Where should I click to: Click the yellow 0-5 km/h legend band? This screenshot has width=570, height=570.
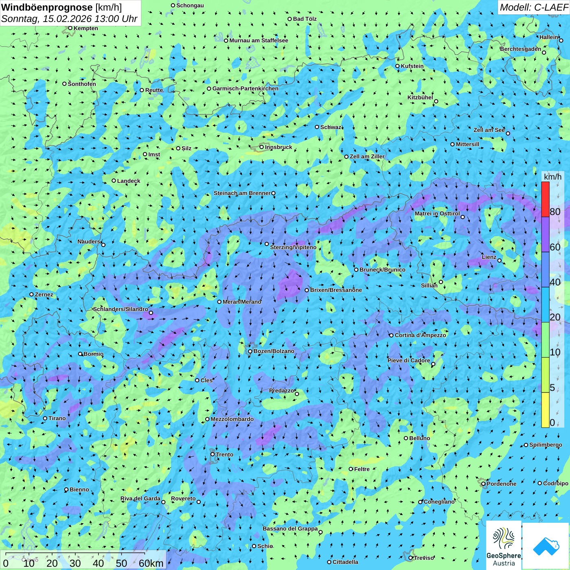pos(545,410)
